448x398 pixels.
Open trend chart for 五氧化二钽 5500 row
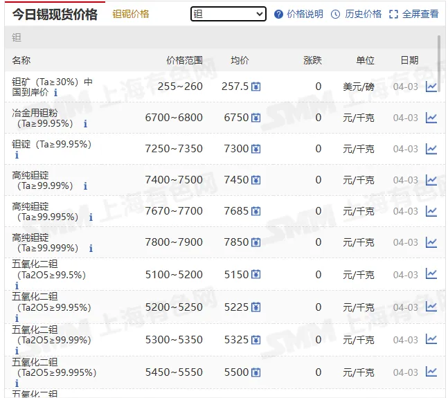[431, 372]
